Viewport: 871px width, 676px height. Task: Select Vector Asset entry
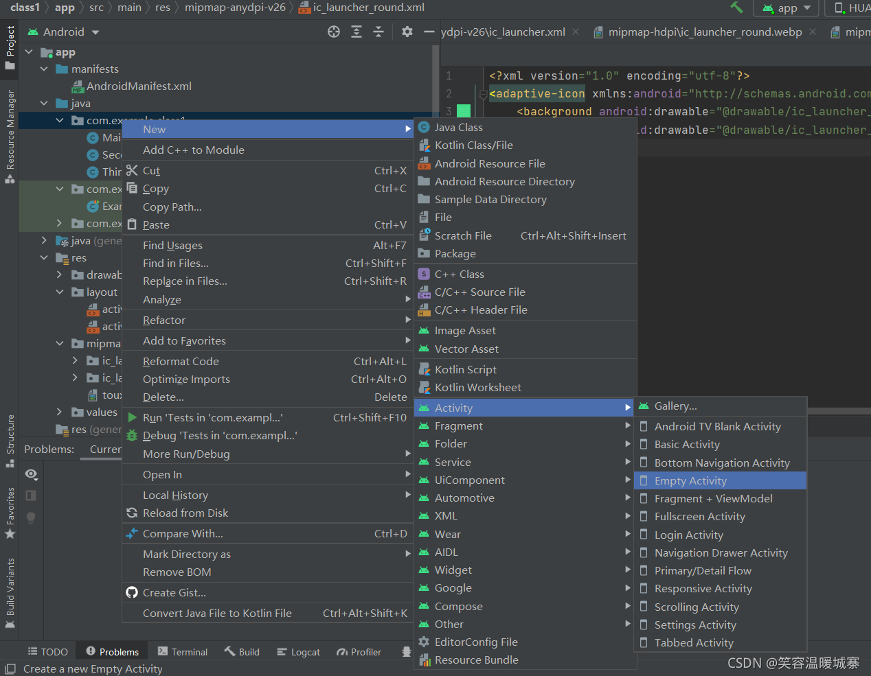525,349
